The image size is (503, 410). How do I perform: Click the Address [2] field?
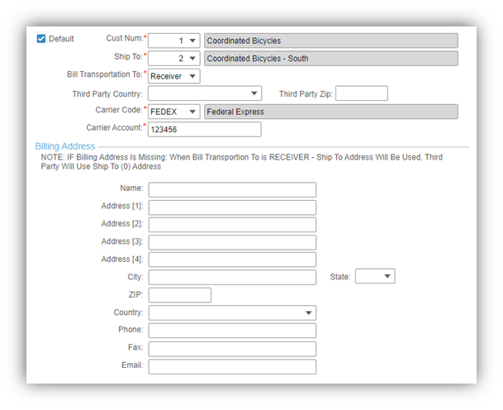point(232,225)
